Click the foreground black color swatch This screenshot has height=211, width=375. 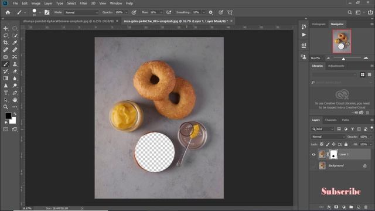tap(8, 116)
